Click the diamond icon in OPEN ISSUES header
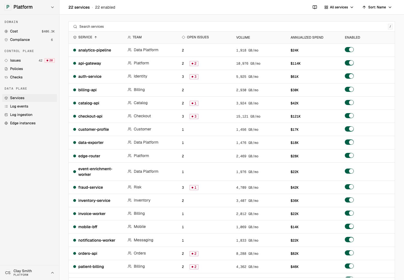The height and width of the screenshot is (280, 404). (x=183, y=37)
